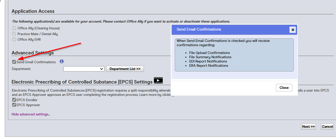336x139 pixels.
Task: Toggle the EPCS Enroller checkbox
Action: 14,100
